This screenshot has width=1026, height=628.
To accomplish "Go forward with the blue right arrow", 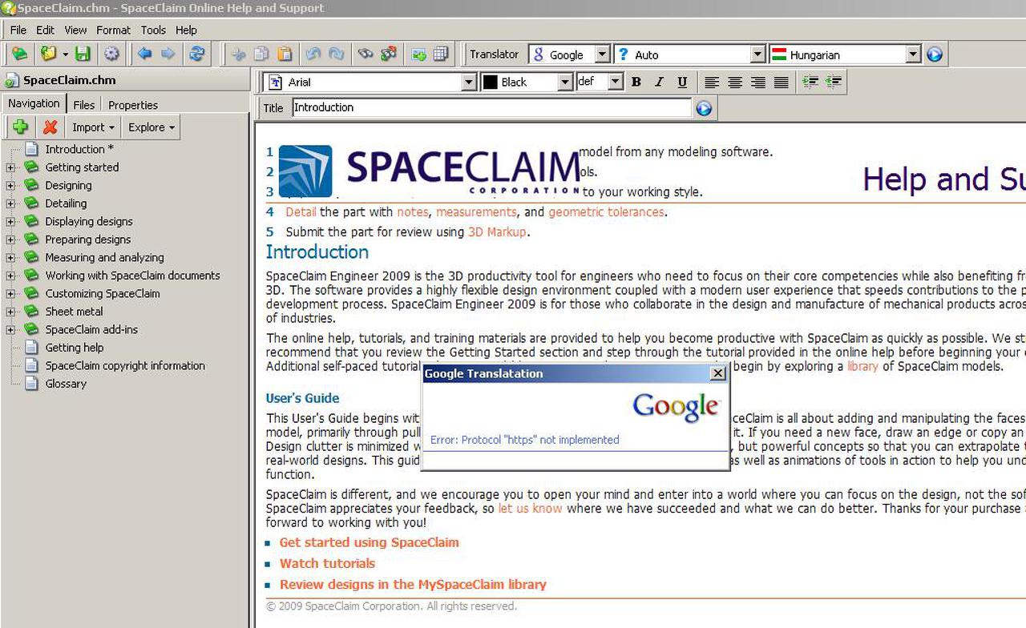I will 168,54.
